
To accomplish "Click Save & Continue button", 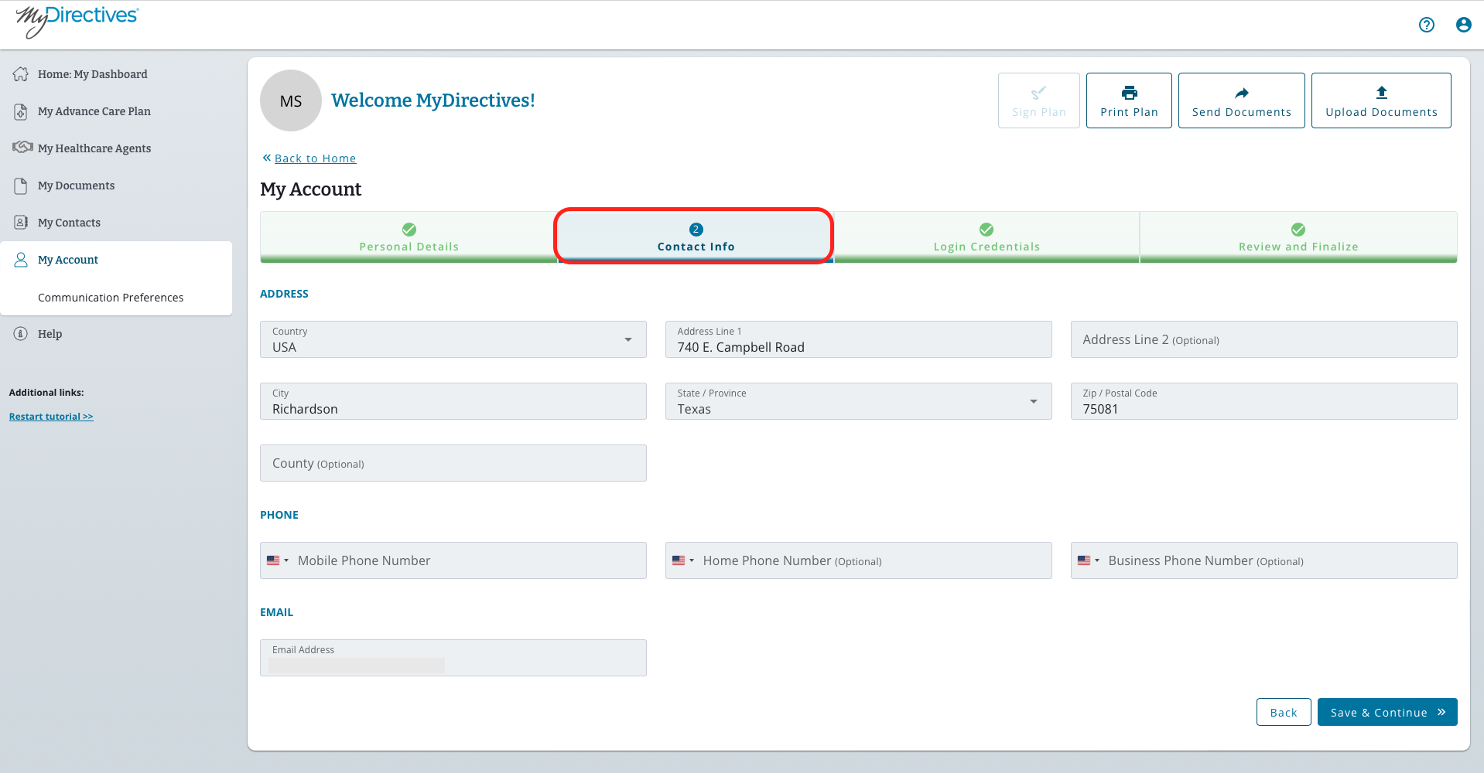I will click(1387, 712).
